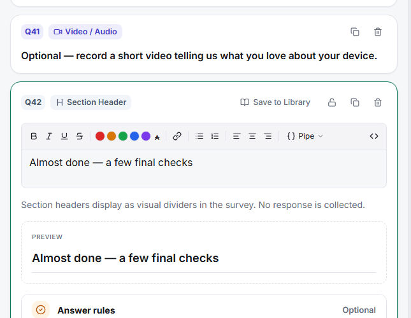411x318 pixels.
Task: Delete question Q41 with trash icon
Action: click(378, 32)
